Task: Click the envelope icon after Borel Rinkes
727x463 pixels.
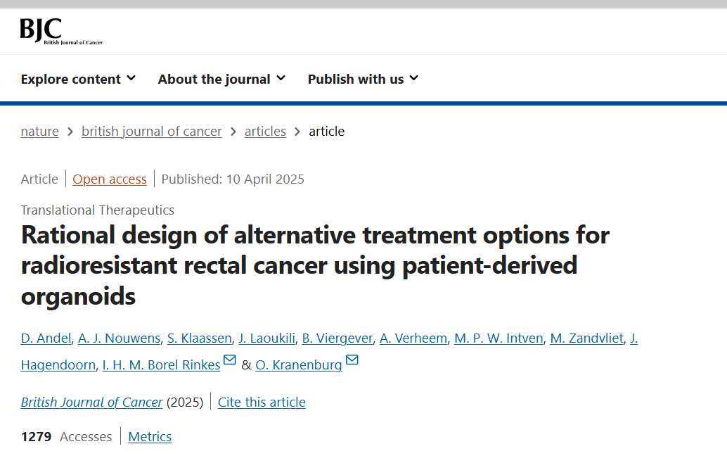Action: 229,360
